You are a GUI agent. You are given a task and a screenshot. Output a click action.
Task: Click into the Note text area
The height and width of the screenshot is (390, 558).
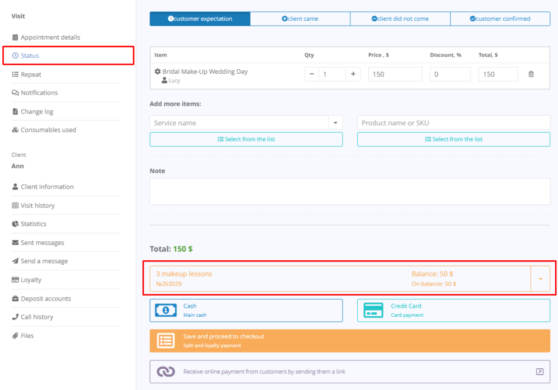(x=350, y=192)
